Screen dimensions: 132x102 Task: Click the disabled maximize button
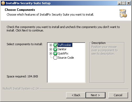pyautogui.click(x=124, y=3)
